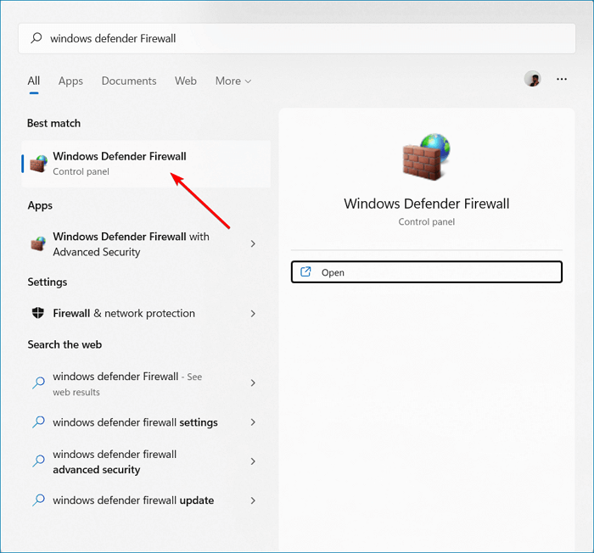Image resolution: width=594 pixels, height=553 pixels.
Task: Expand chevron for 'firewall settings' suggestion
Action: click(x=253, y=422)
